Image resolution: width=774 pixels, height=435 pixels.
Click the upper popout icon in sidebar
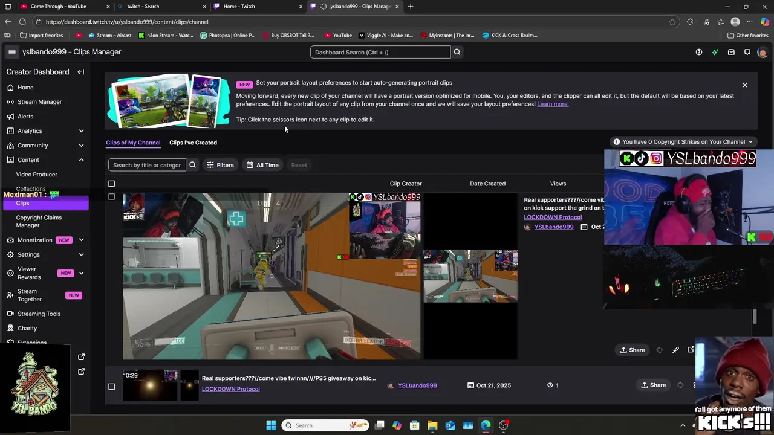click(81, 357)
